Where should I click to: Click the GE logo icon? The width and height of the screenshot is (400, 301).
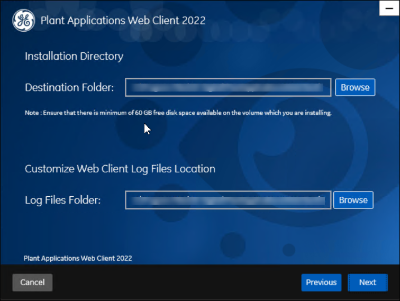[x=23, y=21]
